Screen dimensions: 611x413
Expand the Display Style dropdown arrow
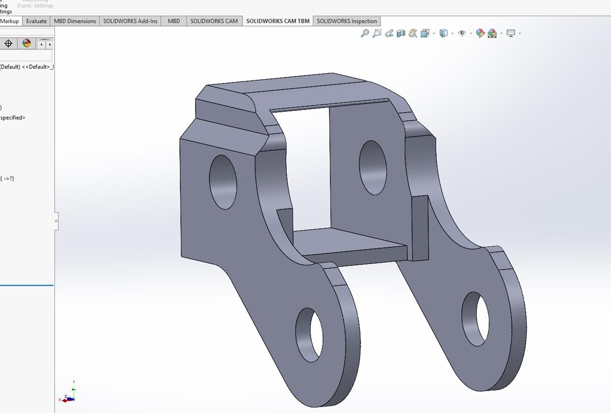point(452,34)
